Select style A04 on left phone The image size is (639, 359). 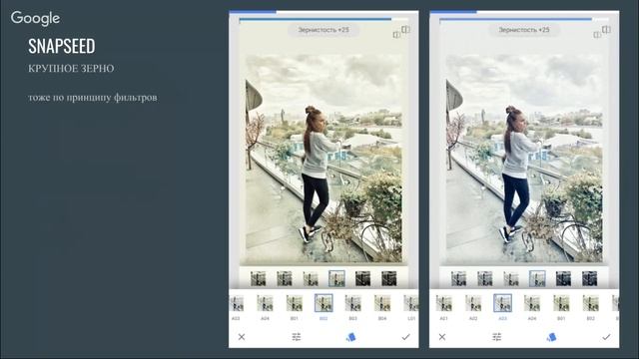[265, 308]
